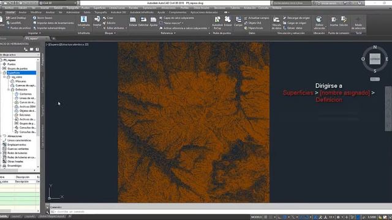Click new drawing tab plus button
The width and height of the screenshot is (392, 220).
click(53, 38)
